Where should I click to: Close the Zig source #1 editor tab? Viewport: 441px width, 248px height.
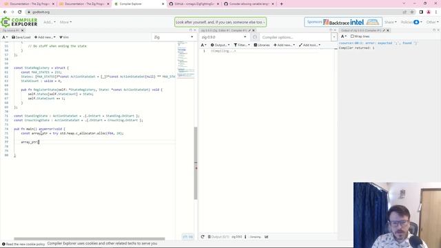pos(23,30)
